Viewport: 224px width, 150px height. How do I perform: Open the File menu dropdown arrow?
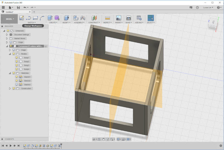click(12, 7)
